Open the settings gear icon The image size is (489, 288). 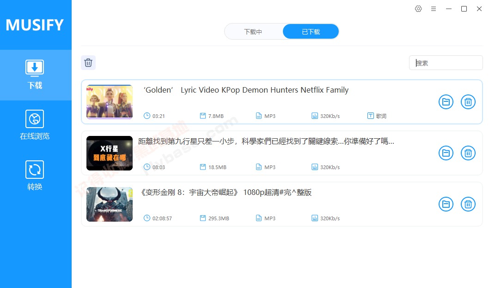tap(418, 8)
